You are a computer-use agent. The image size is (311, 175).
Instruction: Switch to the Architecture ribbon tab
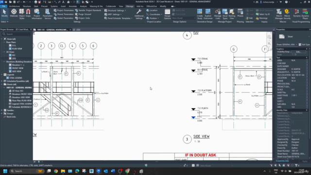(15, 6)
